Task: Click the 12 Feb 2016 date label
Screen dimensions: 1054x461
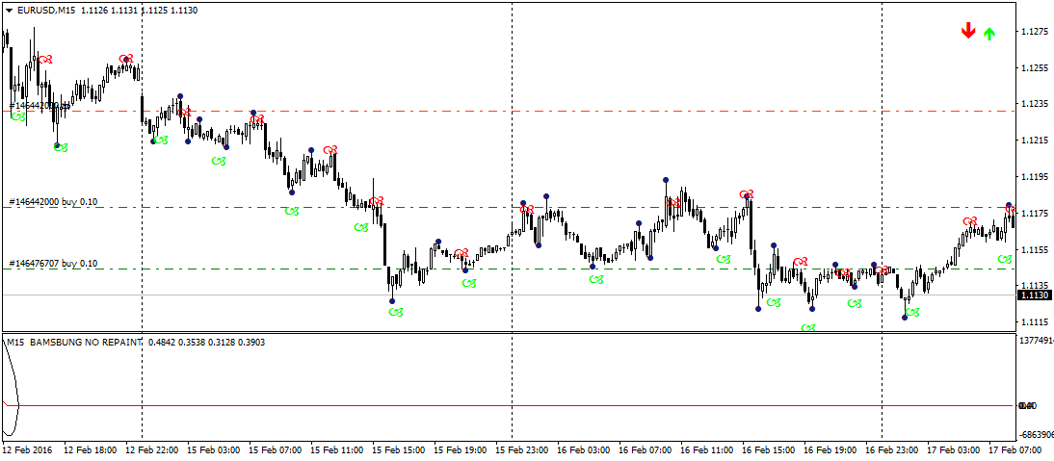Action: tap(27, 450)
